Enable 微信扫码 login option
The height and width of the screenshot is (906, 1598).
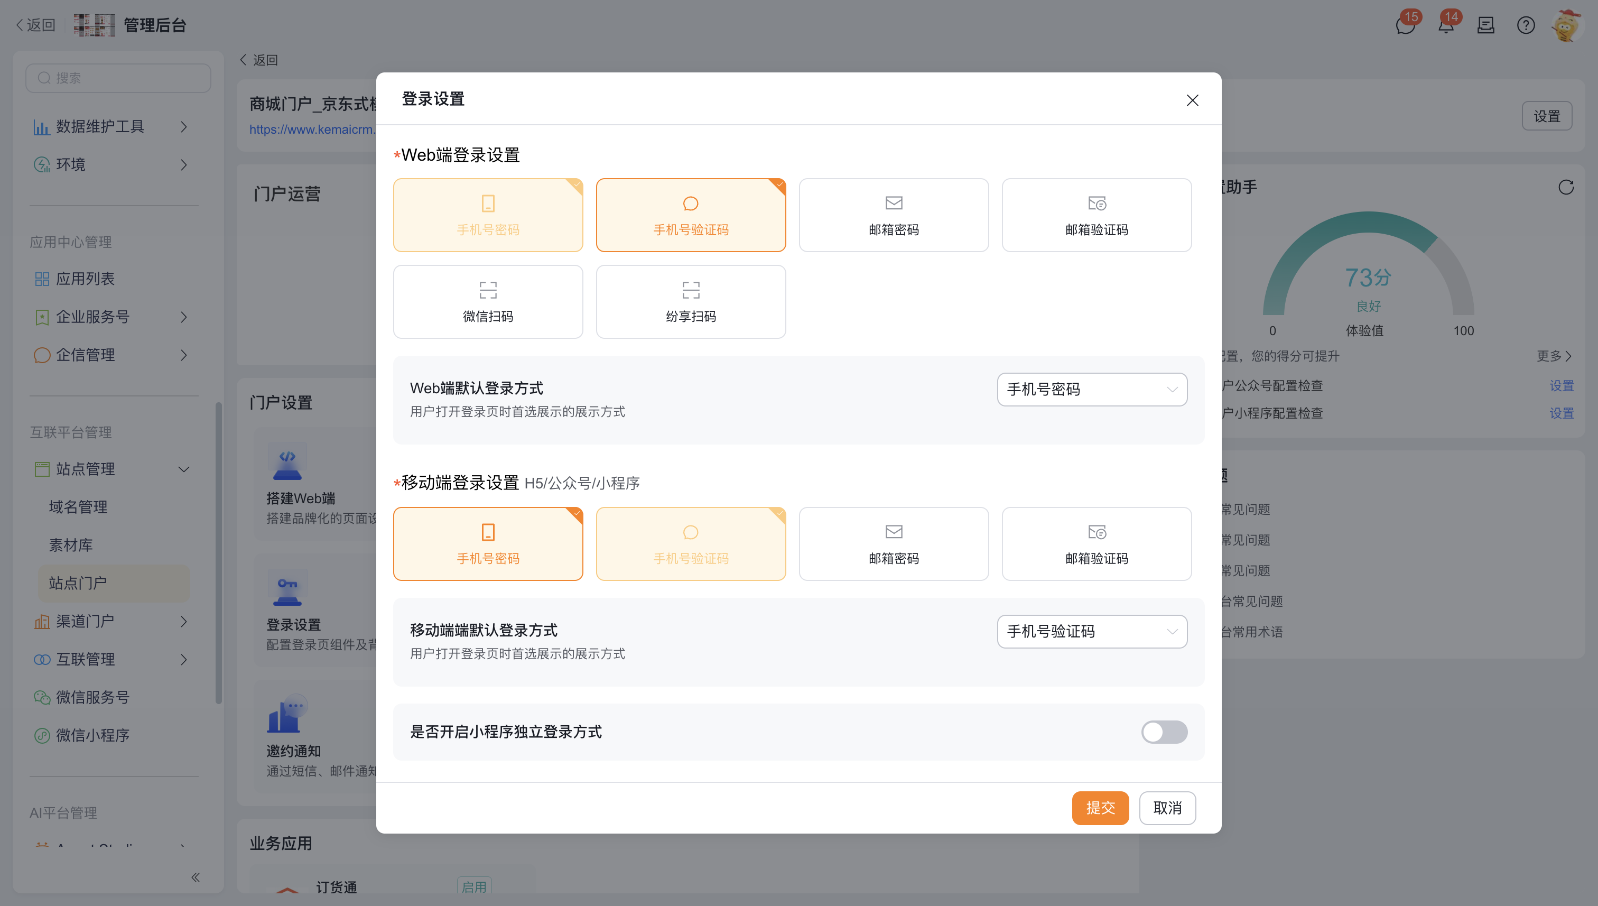coord(488,302)
